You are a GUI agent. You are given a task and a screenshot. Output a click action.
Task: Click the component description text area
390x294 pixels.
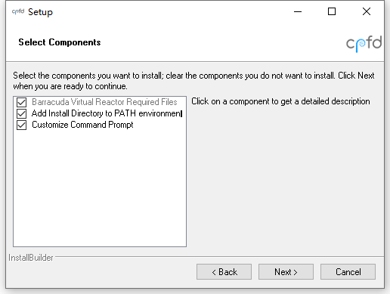[x=280, y=101]
